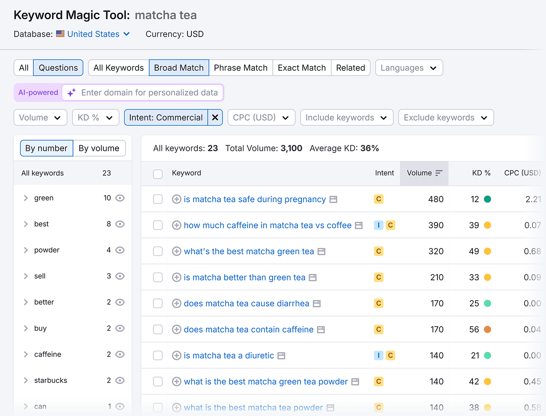Tick the select-all checkbox in table header
The image size is (546, 416).
tap(158, 174)
